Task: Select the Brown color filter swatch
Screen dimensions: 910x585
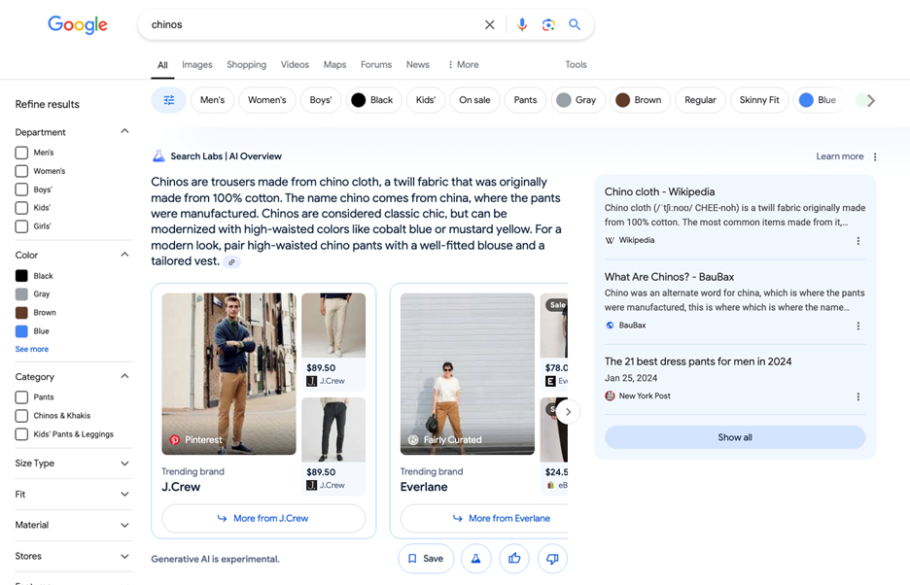Action: [x=21, y=313]
